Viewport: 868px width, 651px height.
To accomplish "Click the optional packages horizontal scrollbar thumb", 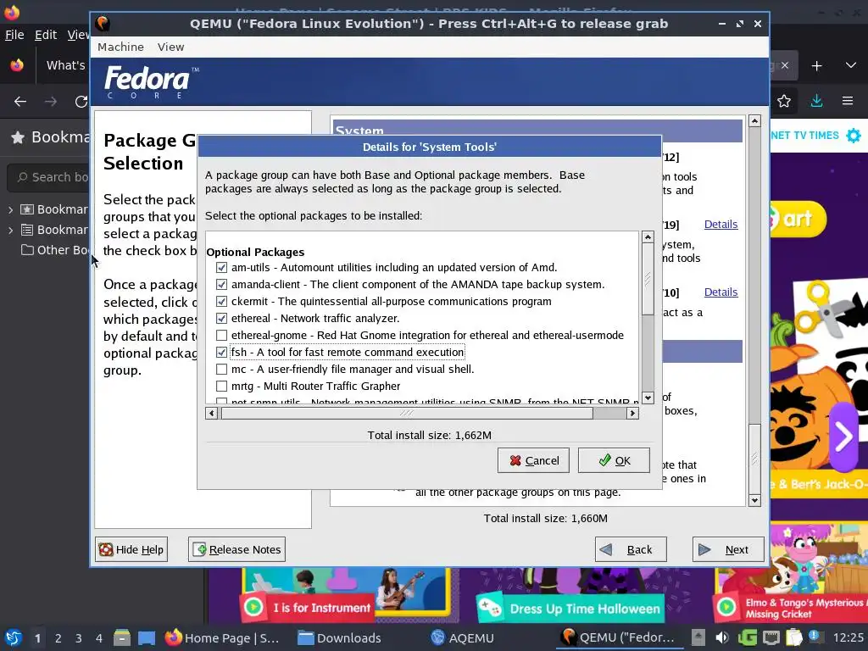I will click(407, 413).
